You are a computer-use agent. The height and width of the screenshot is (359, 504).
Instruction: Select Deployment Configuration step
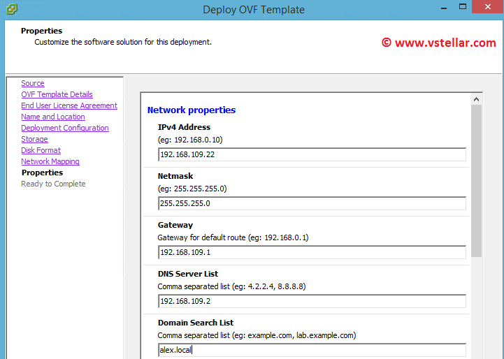[65, 128]
